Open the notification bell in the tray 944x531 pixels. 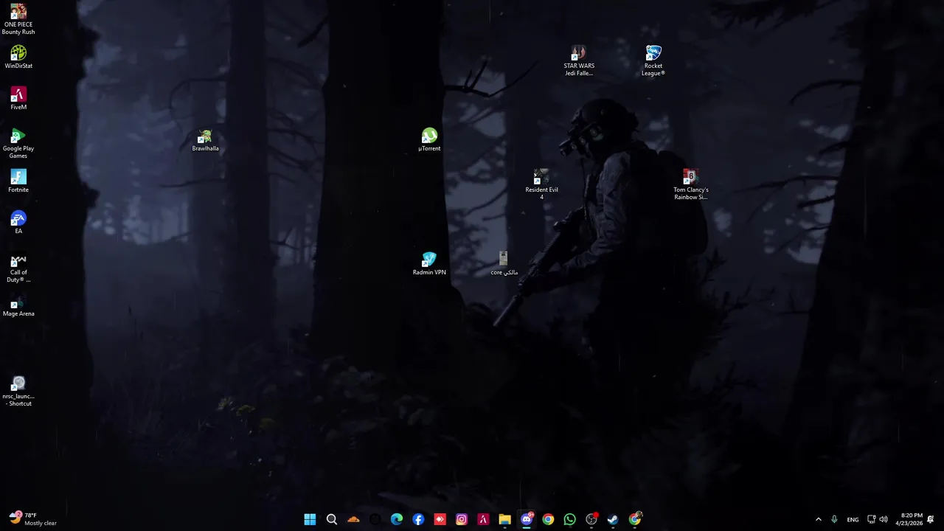tap(931, 519)
